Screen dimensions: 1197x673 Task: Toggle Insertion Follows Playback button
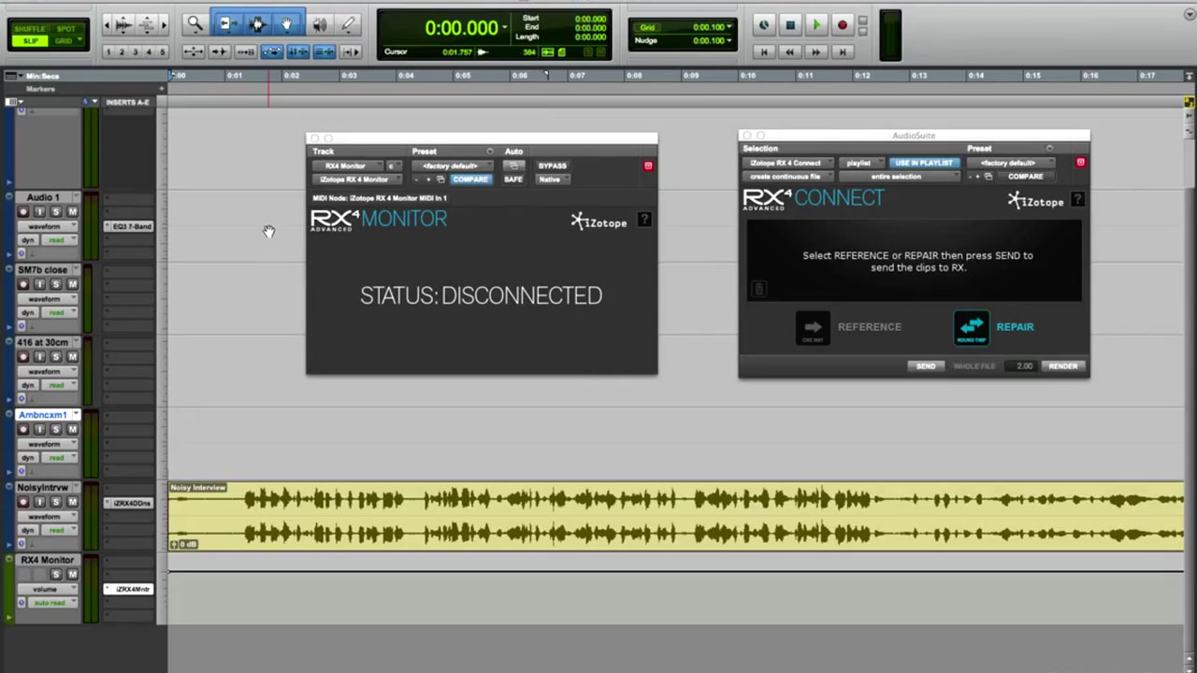[351, 51]
